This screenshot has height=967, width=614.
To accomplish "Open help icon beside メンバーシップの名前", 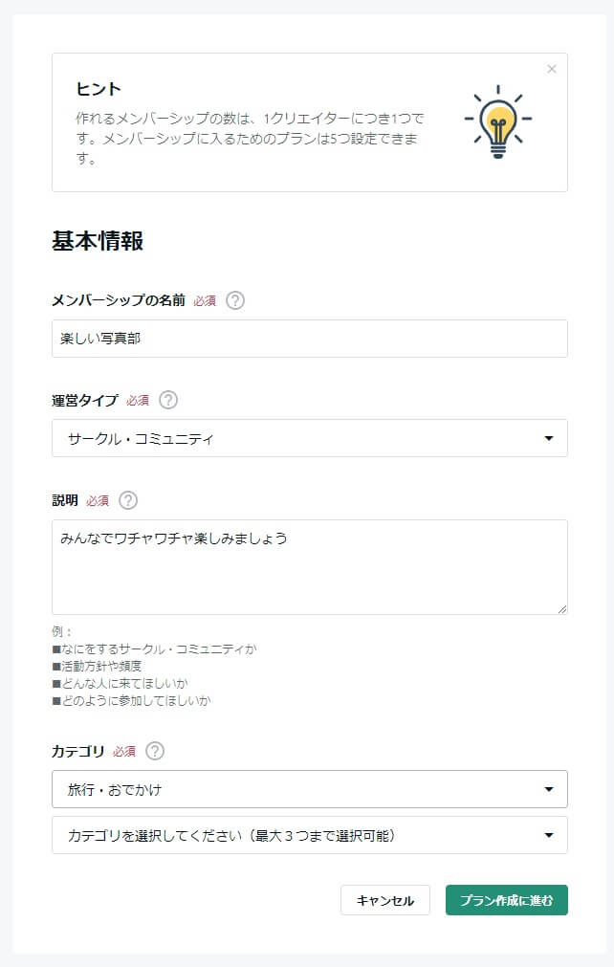I will [235, 300].
